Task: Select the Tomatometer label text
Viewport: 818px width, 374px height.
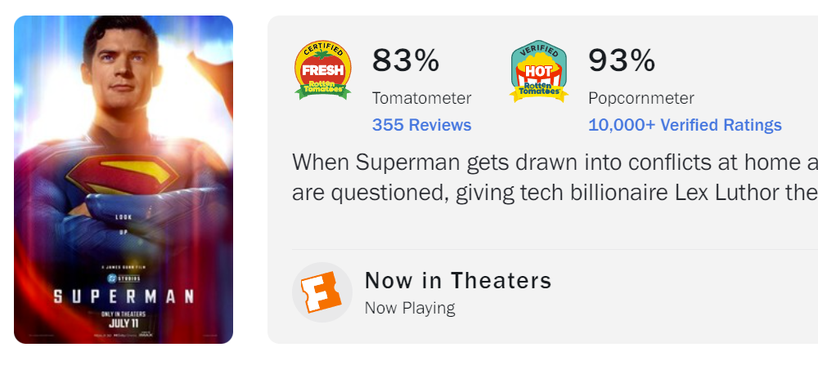Action: (x=421, y=98)
